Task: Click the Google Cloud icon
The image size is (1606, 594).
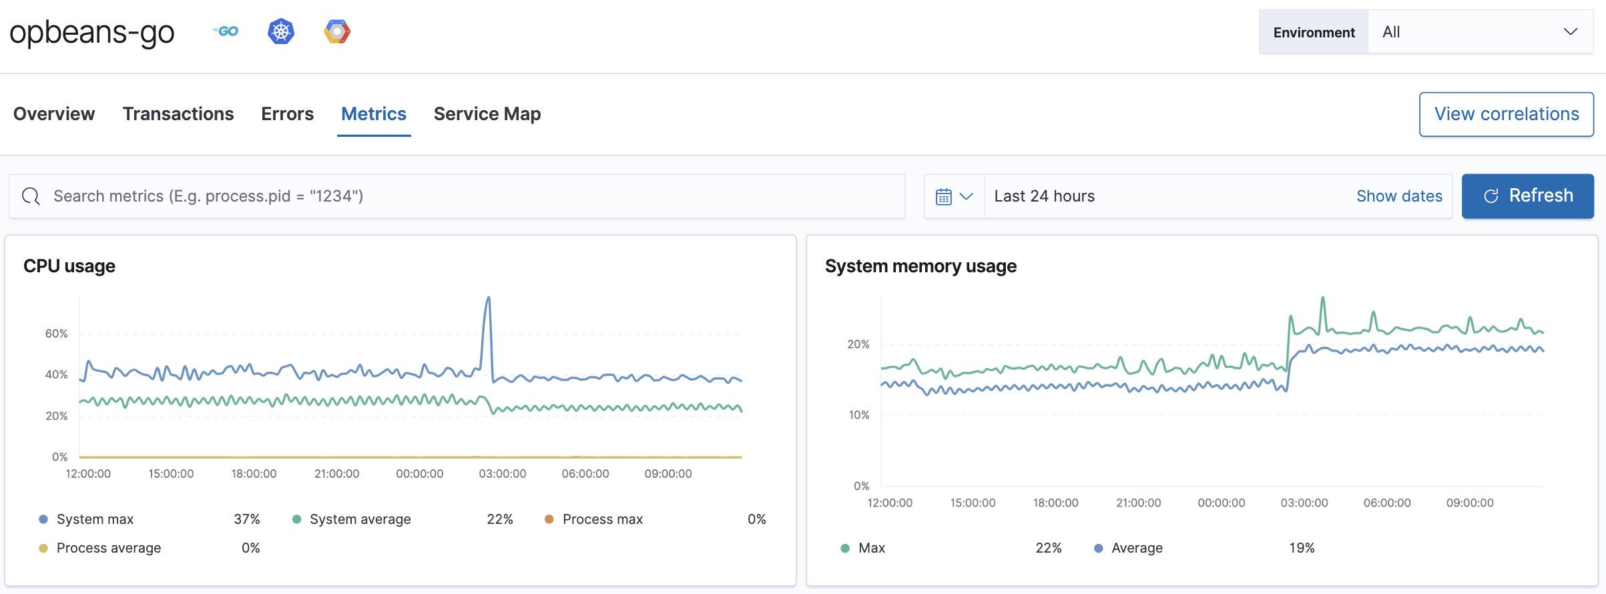Action: click(x=337, y=31)
